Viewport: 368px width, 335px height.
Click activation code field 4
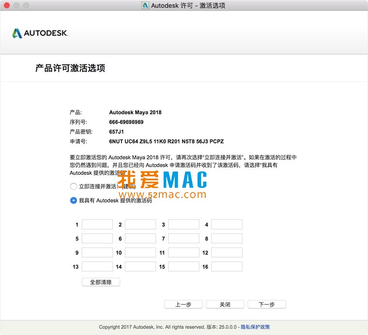click(x=227, y=225)
